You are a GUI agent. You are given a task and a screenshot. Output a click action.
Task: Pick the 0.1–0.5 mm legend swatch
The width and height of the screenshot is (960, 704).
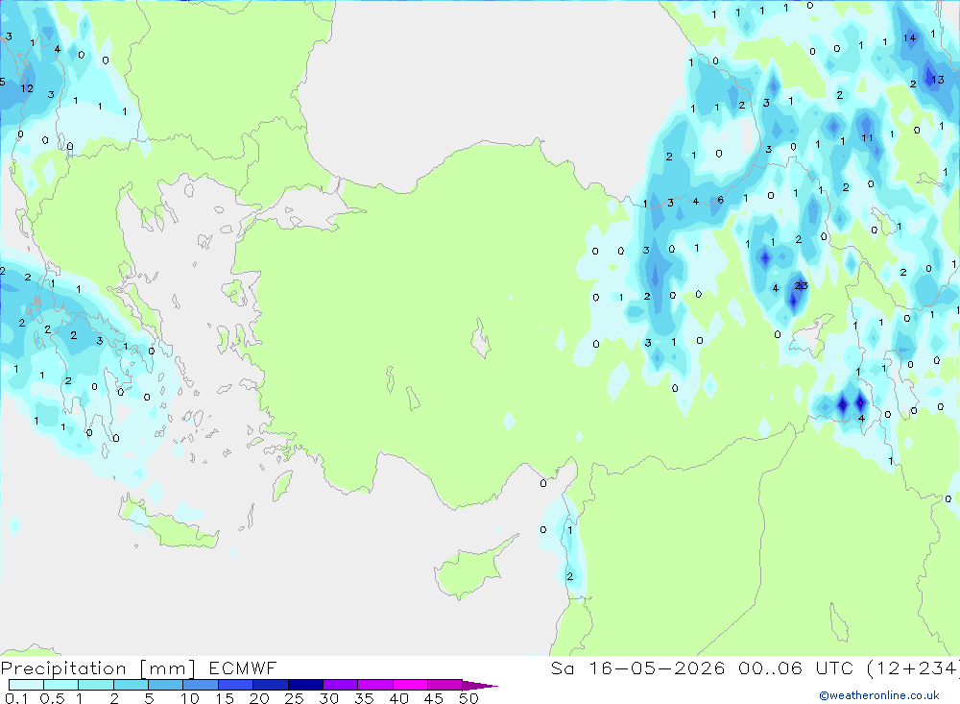pyautogui.click(x=26, y=685)
